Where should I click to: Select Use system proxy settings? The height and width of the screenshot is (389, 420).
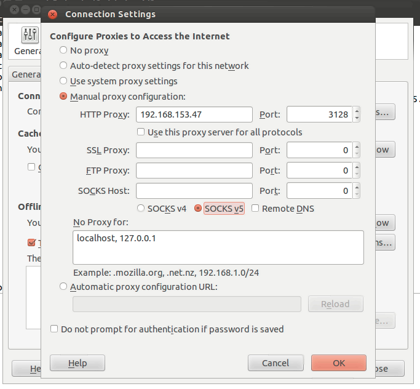click(63, 81)
